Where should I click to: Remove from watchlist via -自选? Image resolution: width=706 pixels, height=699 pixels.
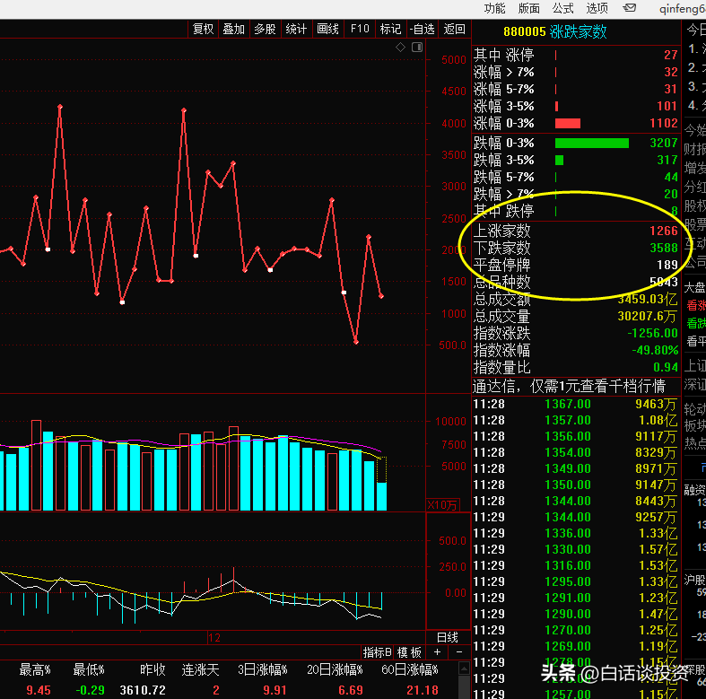pyautogui.click(x=423, y=30)
